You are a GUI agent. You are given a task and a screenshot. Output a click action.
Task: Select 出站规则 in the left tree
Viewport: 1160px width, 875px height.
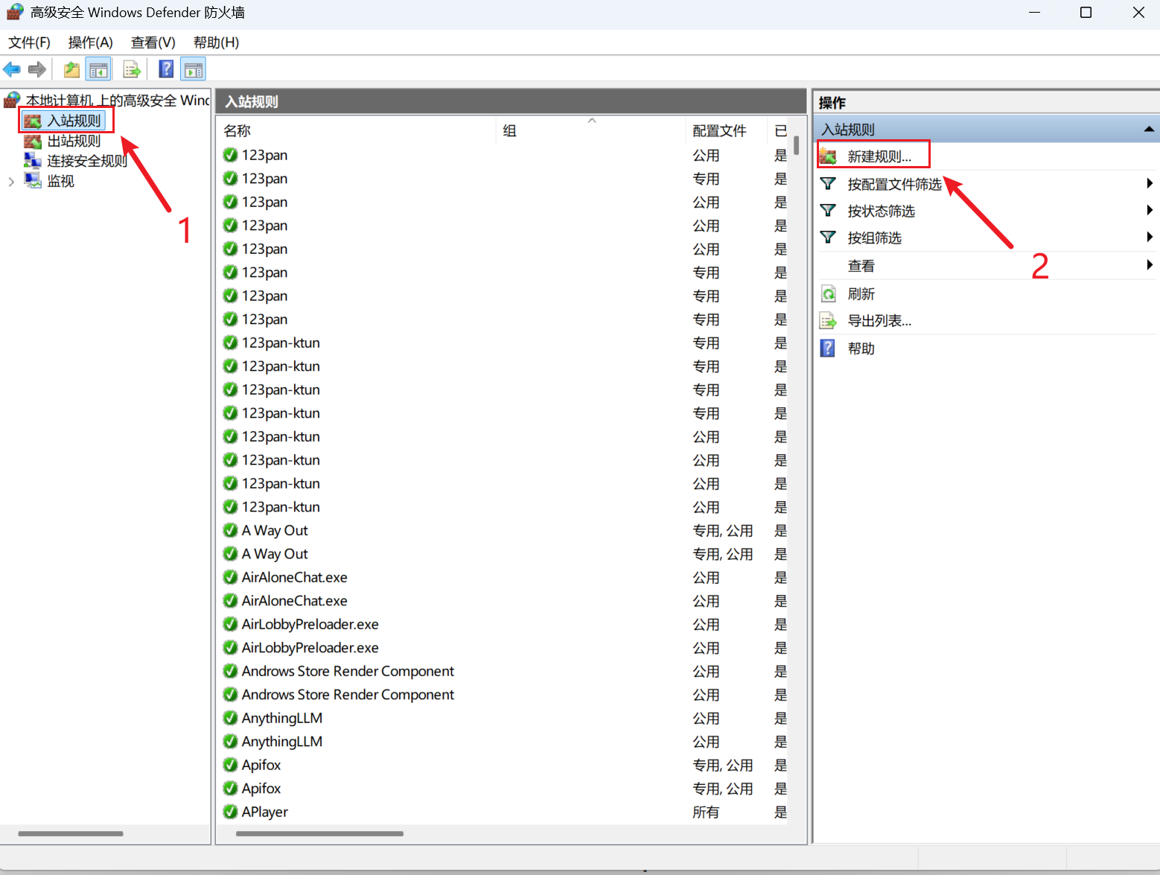tap(74, 141)
